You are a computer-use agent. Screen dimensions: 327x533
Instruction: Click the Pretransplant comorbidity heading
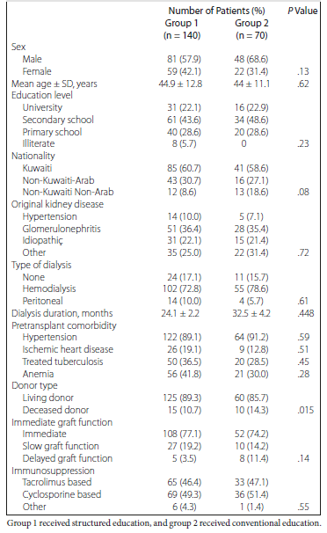coord(64,325)
